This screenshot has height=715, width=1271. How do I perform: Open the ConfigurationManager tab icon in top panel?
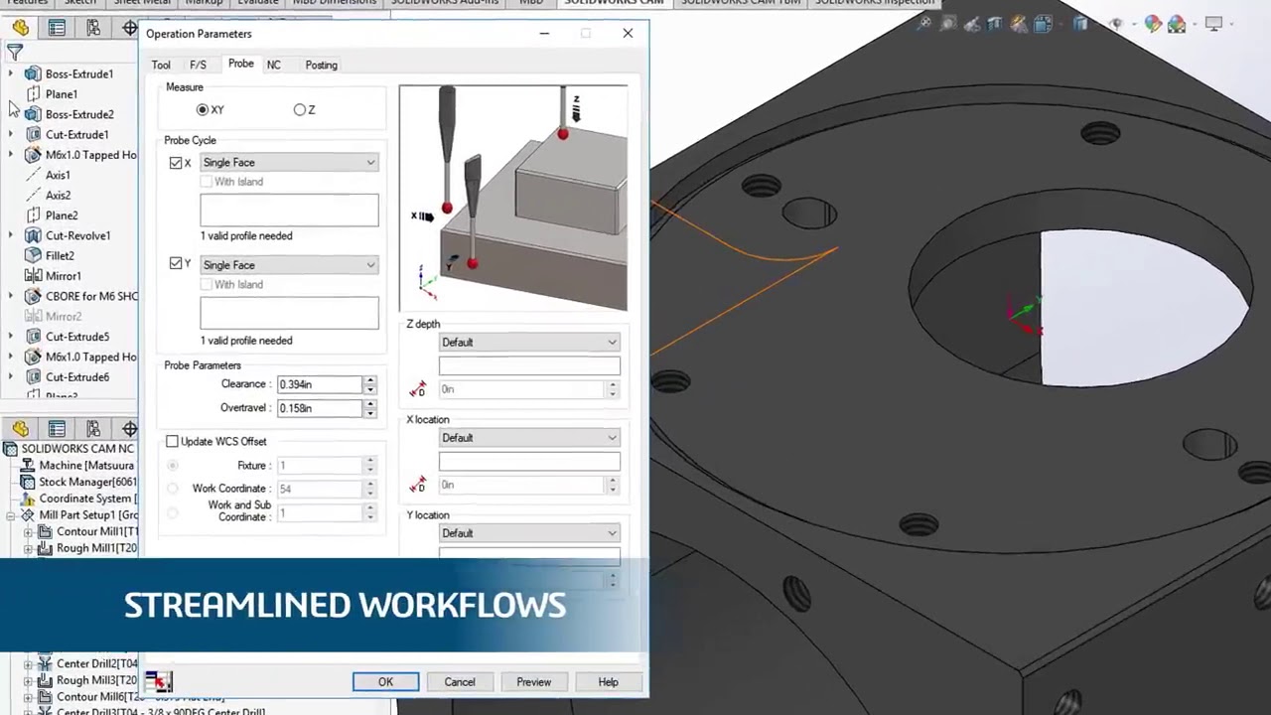[93, 28]
